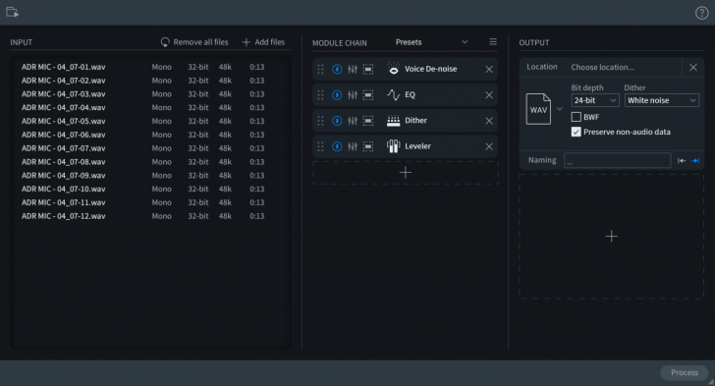Image resolution: width=715 pixels, height=386 pixels.
Task: Uncheck Preserve non-audio data
Action: [x=576, y=132]
